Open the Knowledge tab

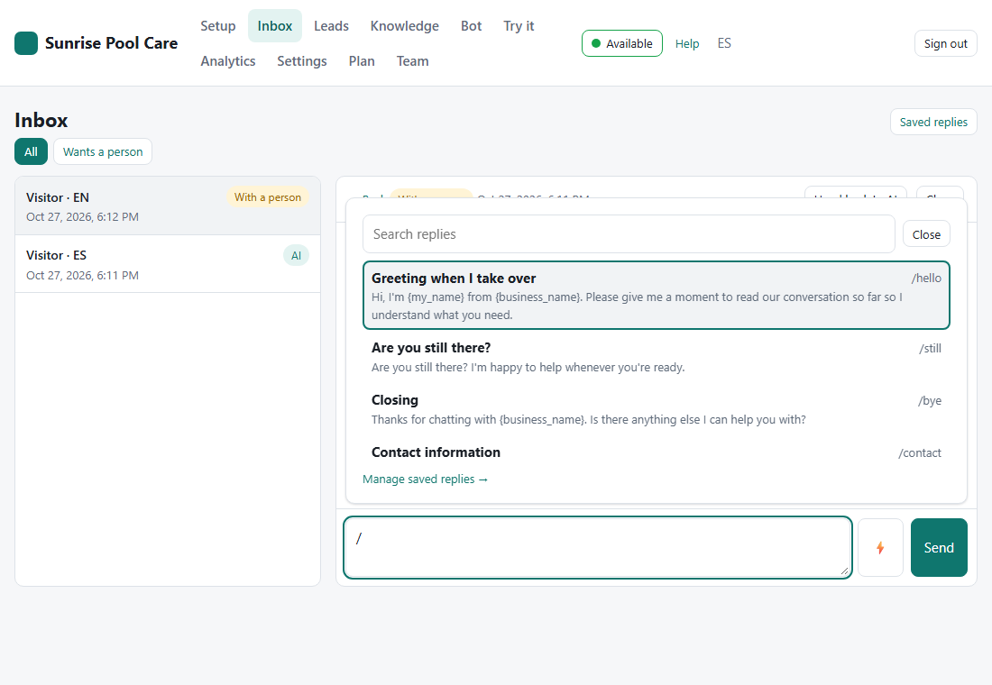pyautogui.click(x=405, y=26)
